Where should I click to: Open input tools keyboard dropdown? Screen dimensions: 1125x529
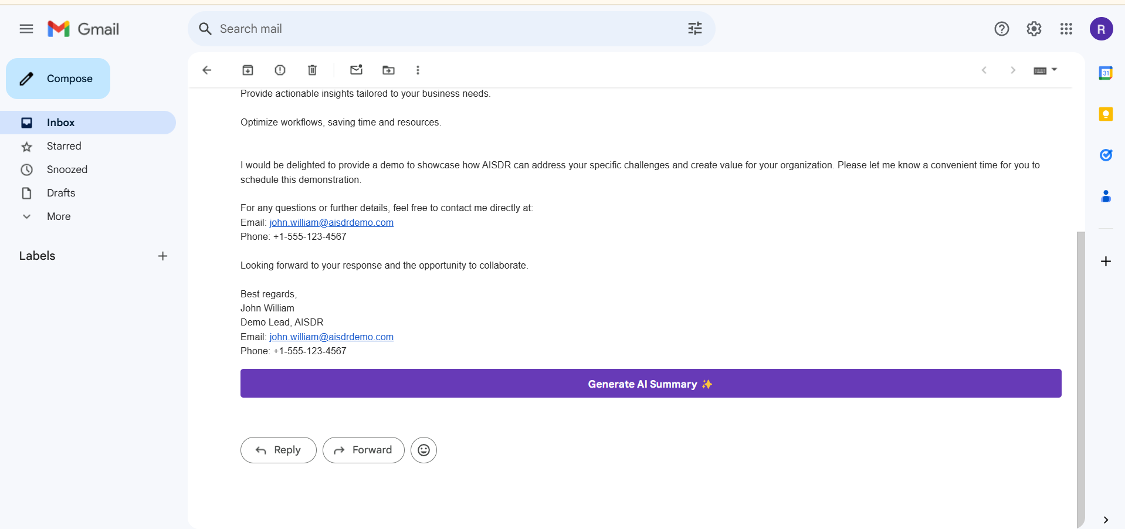[x=1045, y=70]
